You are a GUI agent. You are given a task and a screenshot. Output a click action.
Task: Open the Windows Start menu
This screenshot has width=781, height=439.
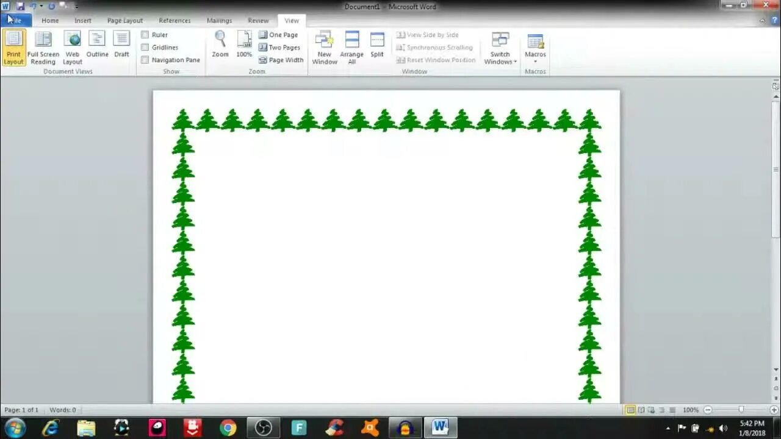[x=15, y=428]
